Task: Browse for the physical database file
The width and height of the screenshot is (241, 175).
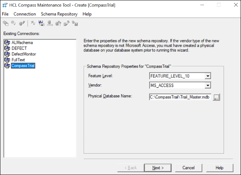Action: [216, 97]
